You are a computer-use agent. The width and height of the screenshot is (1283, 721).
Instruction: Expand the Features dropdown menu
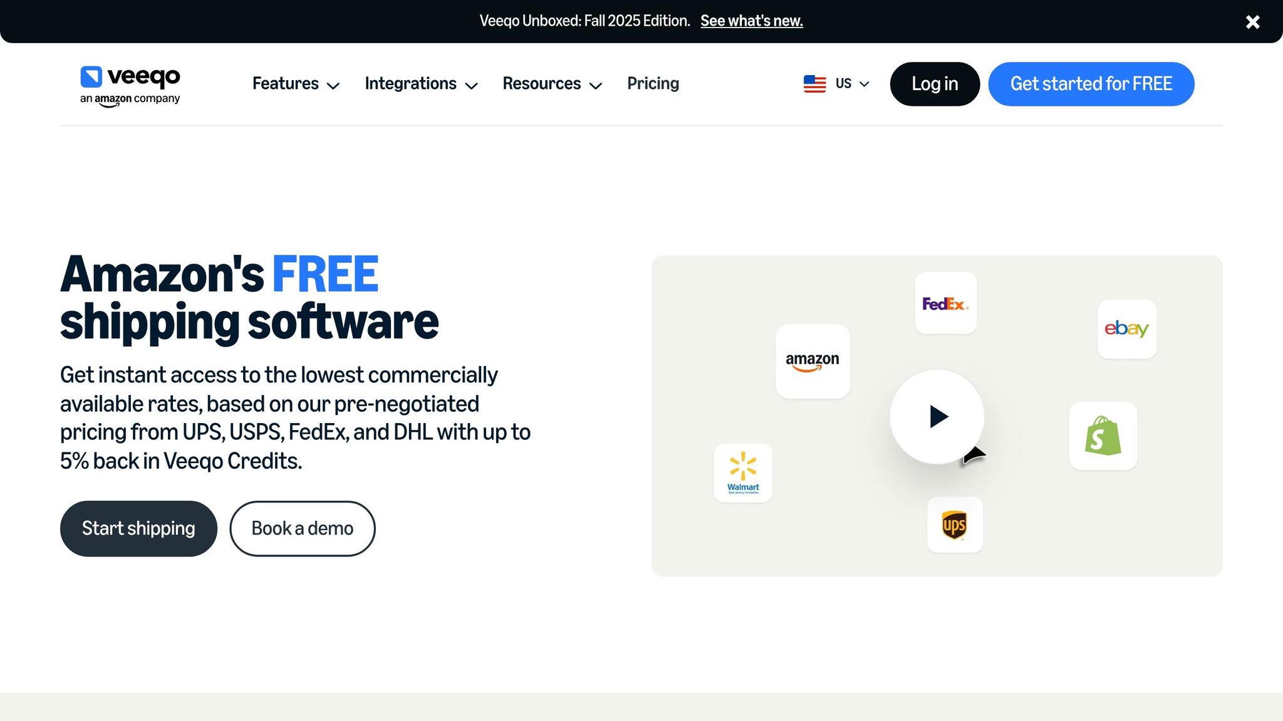pyautogui.click(x=296, y=84)
